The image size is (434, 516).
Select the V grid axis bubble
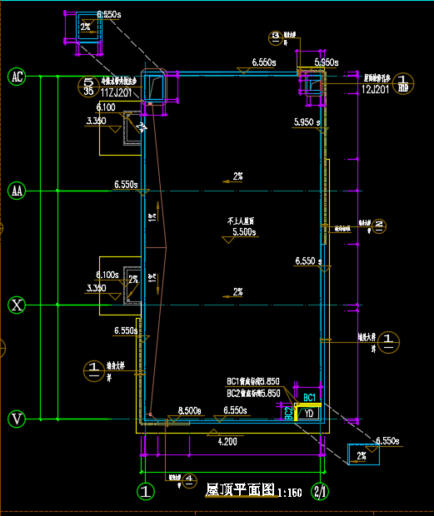tap(17, 419)
